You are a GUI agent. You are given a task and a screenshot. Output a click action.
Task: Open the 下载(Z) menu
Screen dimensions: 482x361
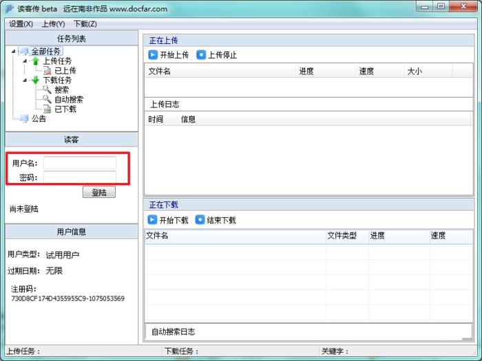pos(85,24)
